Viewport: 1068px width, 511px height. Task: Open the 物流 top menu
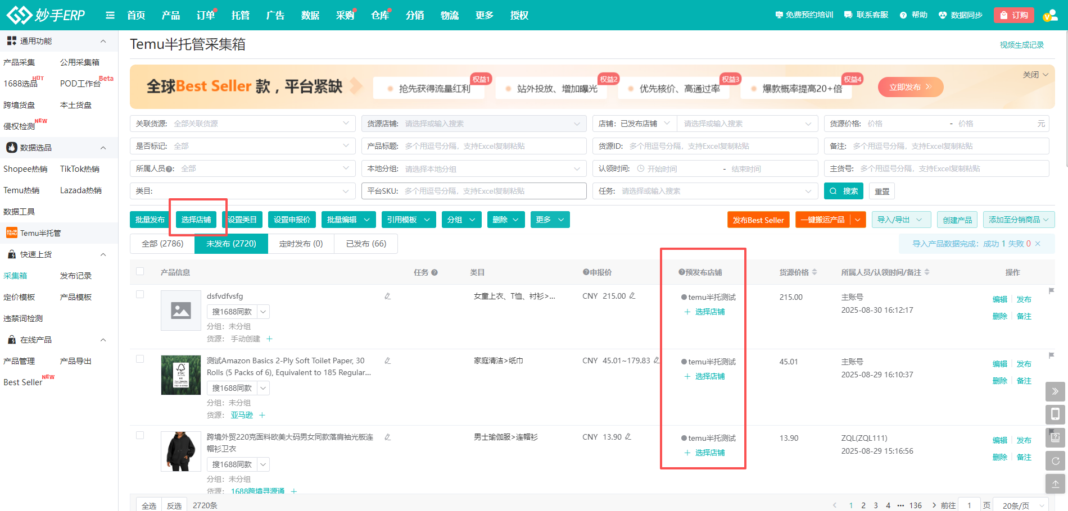pyautogui.click(x=450, y=15)
